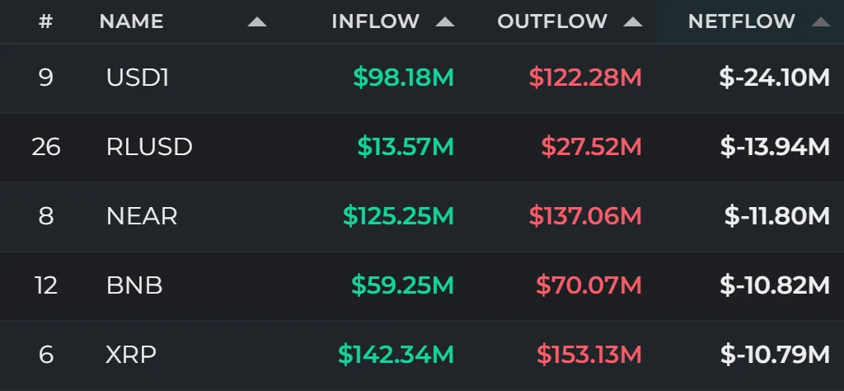Screen dimensions: 844x391
Task: Select the BNB token name
Action: pyautogui.click(x=134, y=285)
